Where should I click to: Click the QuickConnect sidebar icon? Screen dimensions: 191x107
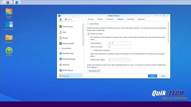[x=61, y=53]
